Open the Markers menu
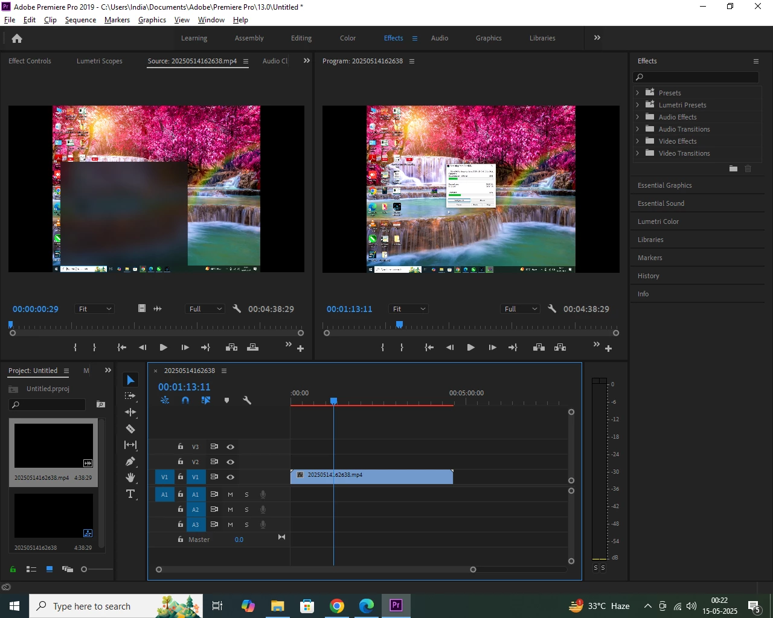773x618 pixels. [x=117, y=20]
